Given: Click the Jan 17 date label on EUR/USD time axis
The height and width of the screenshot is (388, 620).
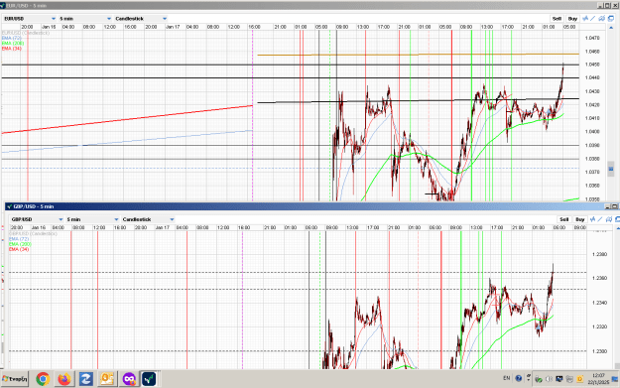Looking at the screenshot, I should click(173, 27).
